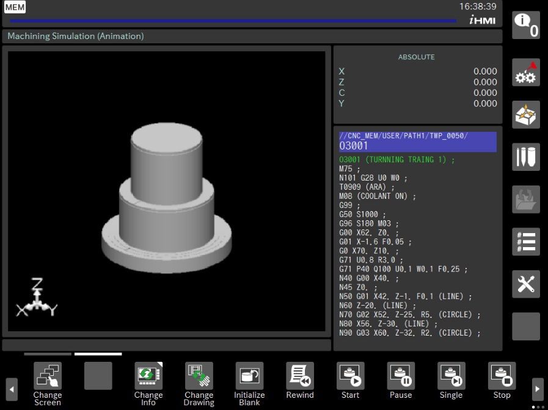The image size is (548, 410).
Task: Open the gear settings icon with red alert
Action: pos(525,73)
